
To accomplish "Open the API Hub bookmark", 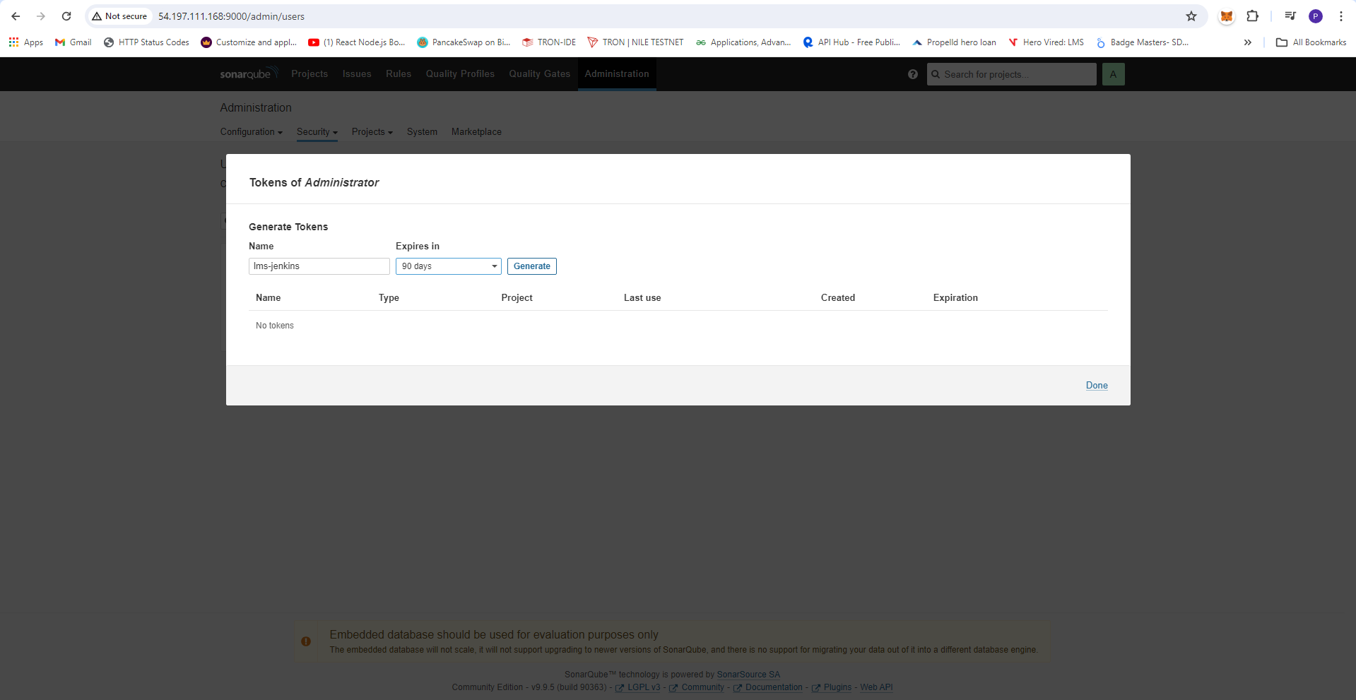I will (x=851, y=42).
